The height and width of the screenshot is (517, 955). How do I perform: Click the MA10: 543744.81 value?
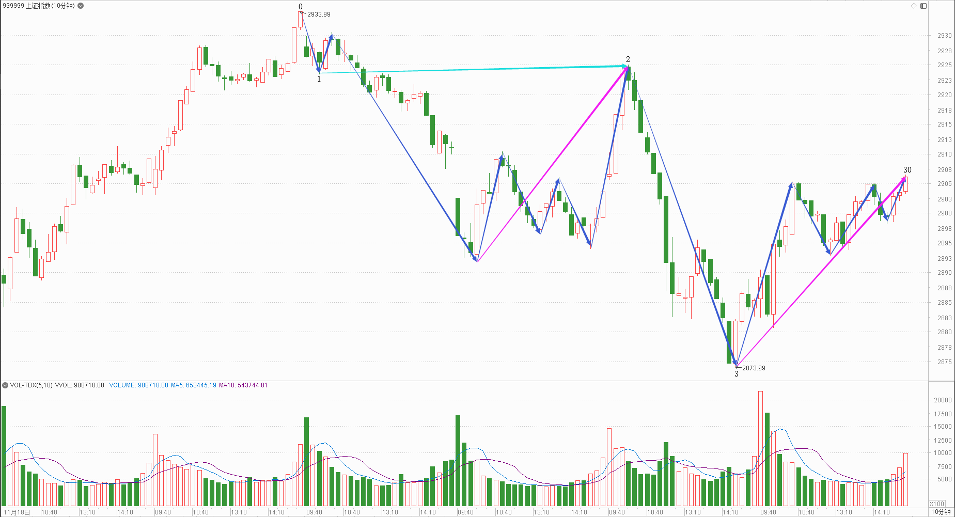(x=243, y=385)
